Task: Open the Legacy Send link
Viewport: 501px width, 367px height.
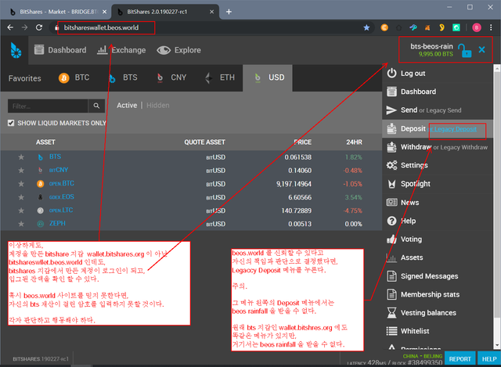Action: pos(444,110)
